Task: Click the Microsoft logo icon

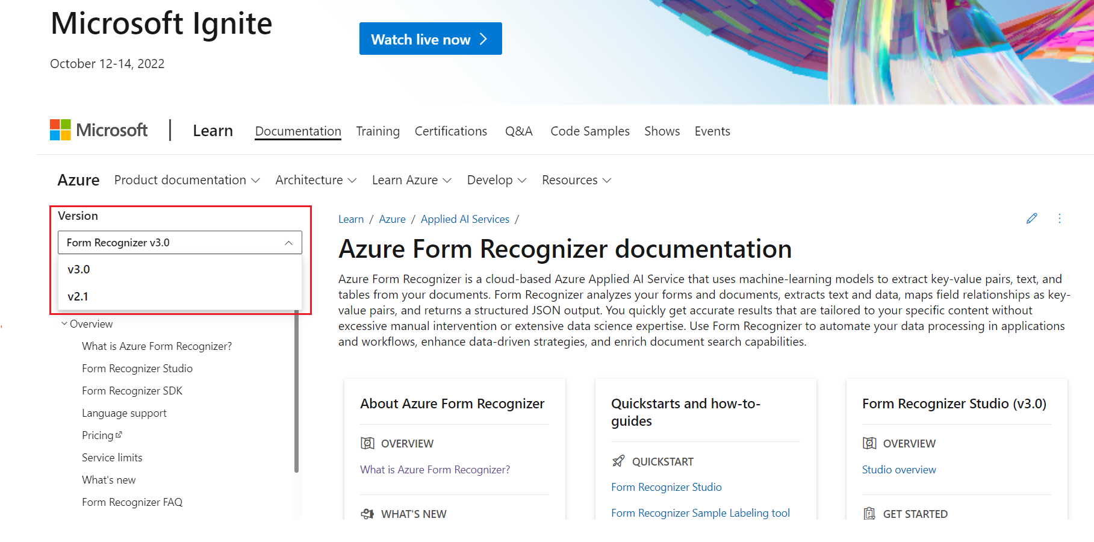Action: click(60, 129)
